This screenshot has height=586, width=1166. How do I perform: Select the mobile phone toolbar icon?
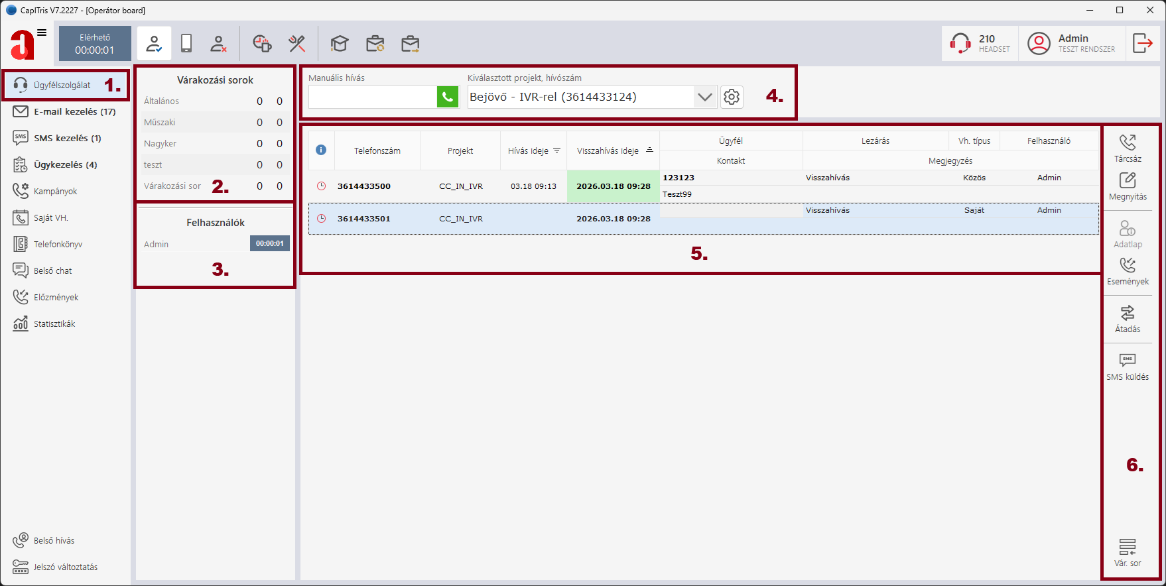(x=186, y=44)
